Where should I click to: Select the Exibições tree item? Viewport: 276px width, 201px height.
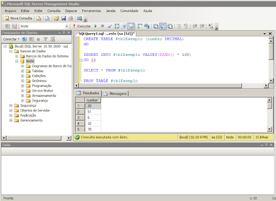[x=39, y=76]
